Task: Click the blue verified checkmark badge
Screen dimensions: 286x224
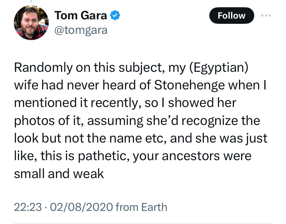Action: point(115,16)
